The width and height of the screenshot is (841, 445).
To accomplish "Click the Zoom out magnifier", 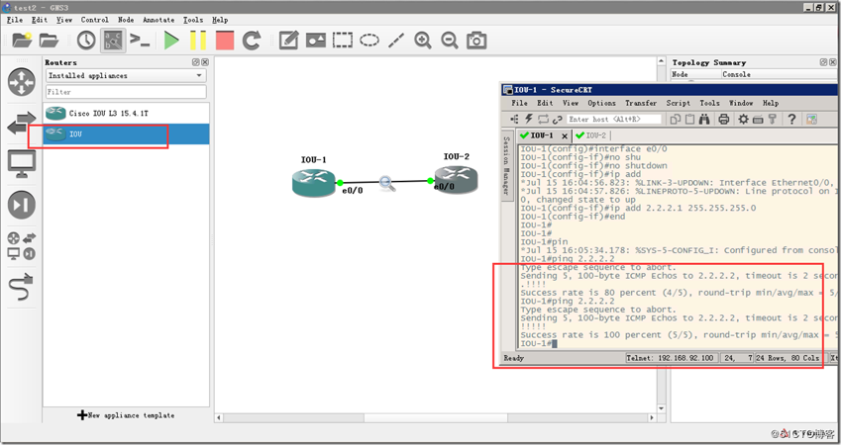I will [450, 41].
